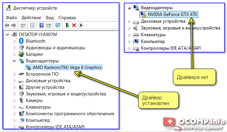This screenshot has height=132, width=227.
Task: Select Звуковые, игровые и видеоустройства in left window
Action: pyautogui.click(x=66, y=94)
